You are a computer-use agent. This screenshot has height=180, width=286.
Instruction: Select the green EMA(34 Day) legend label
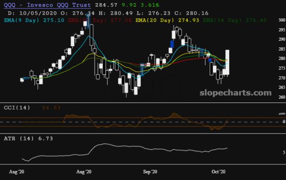(x=235, y=20)
